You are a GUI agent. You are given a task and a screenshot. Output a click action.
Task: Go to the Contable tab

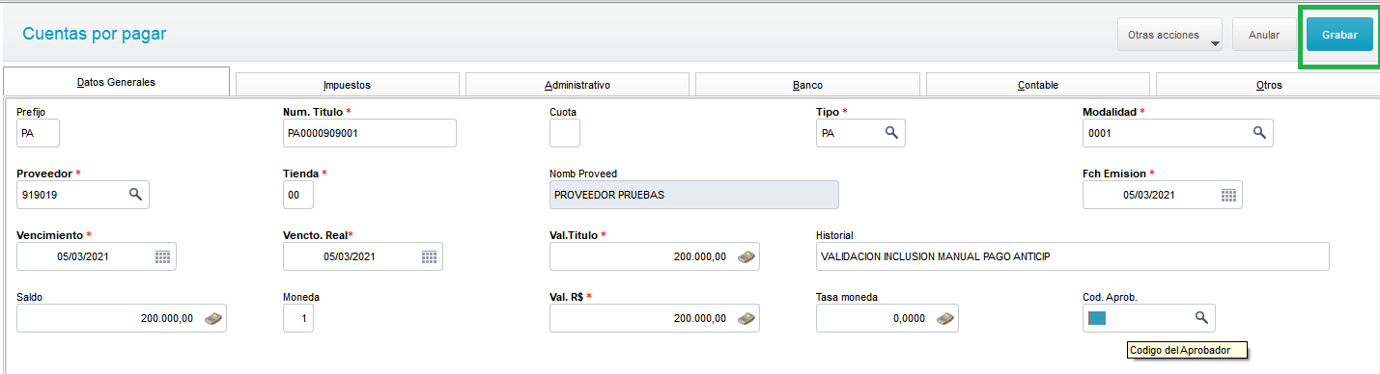click(x=1038, y=85)
